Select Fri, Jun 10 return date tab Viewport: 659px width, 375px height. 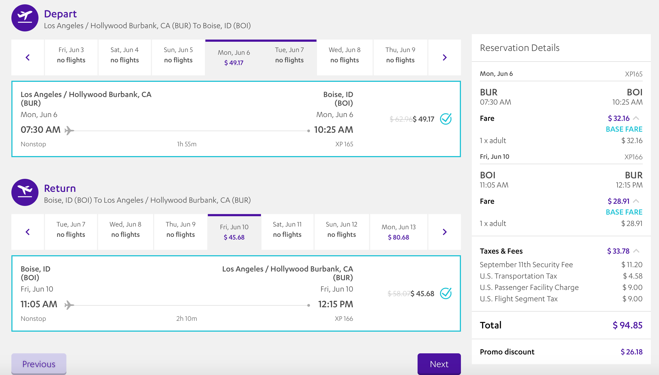point(234,232)
